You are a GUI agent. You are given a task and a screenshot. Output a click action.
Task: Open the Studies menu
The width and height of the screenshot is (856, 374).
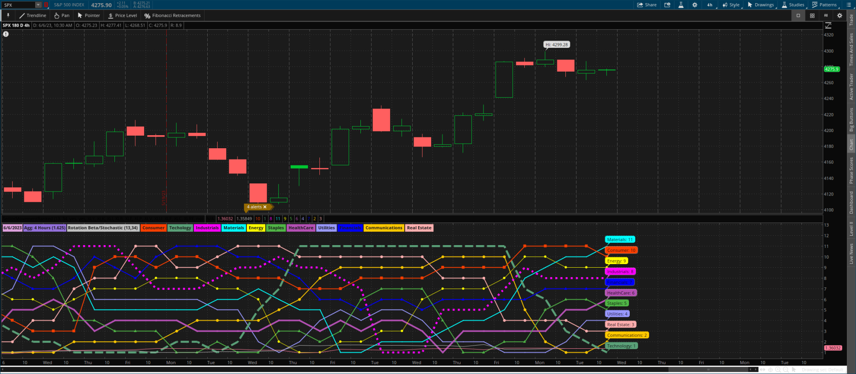793,5
